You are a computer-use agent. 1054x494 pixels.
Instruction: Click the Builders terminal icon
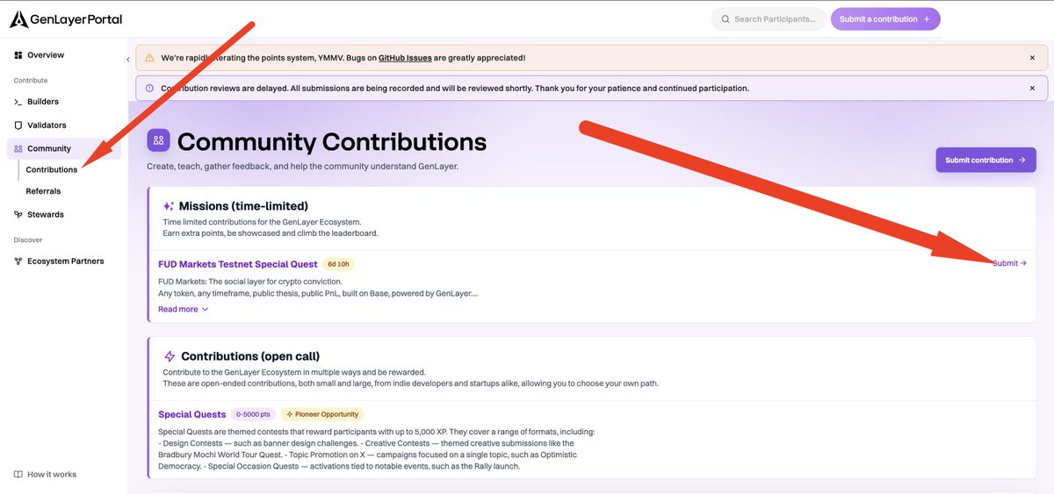18,102
